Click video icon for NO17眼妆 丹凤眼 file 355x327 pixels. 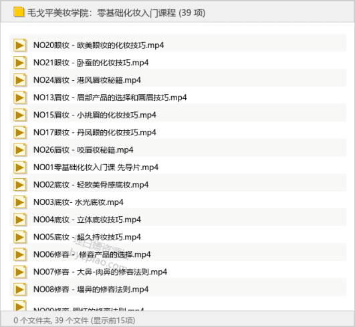[19, 133]
